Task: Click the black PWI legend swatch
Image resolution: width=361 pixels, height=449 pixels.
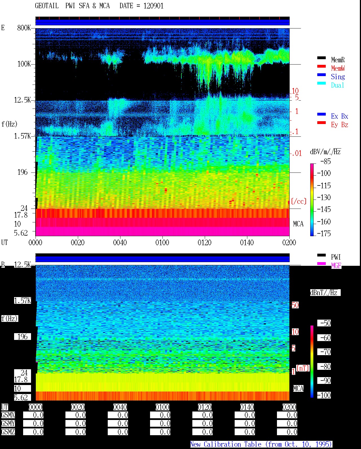Action: [x=322, y=255]
